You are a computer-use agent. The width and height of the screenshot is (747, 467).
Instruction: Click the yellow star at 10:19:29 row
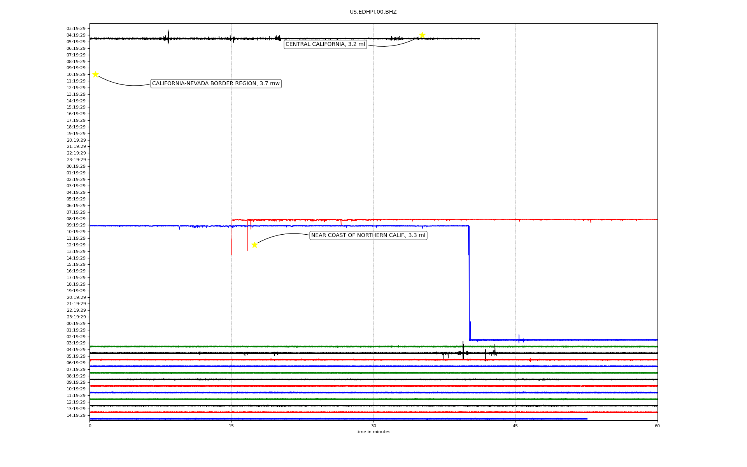click(x=95, y=74)
